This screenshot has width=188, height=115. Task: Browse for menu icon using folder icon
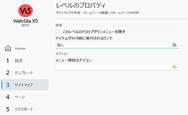[x=174, y=67]
